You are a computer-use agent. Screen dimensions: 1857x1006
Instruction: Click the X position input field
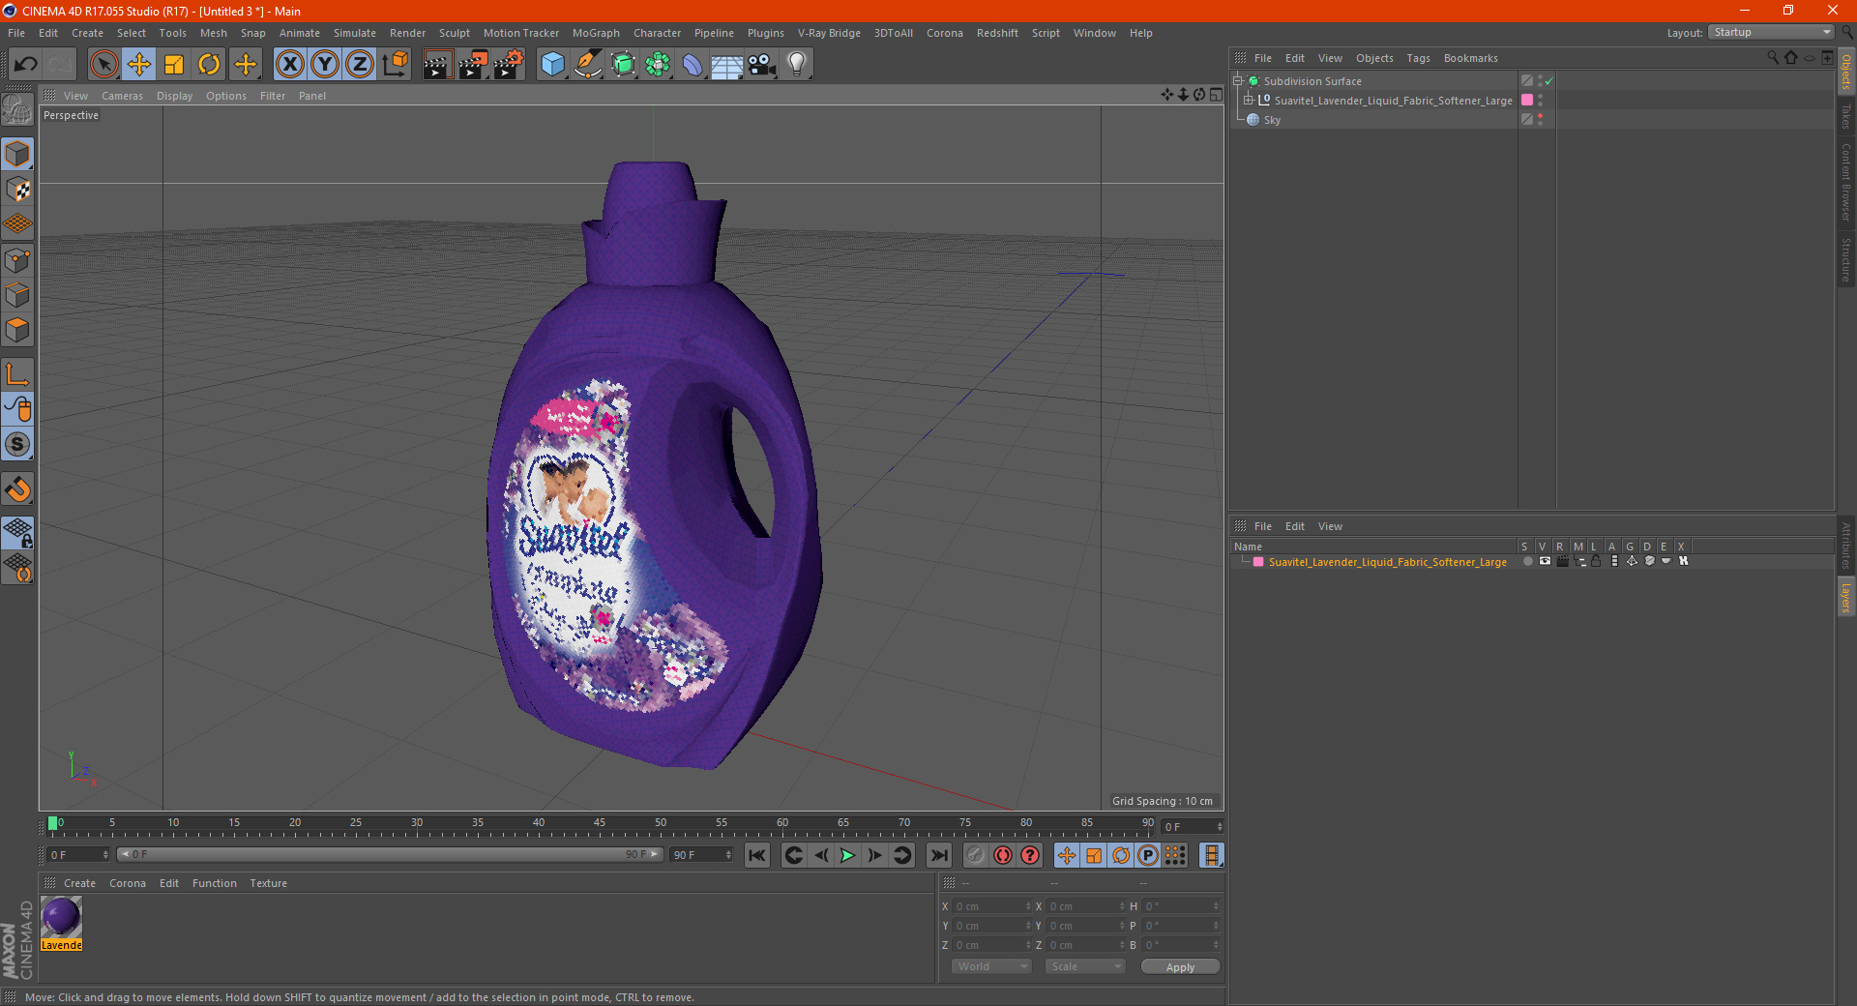[x=990, y=906]
